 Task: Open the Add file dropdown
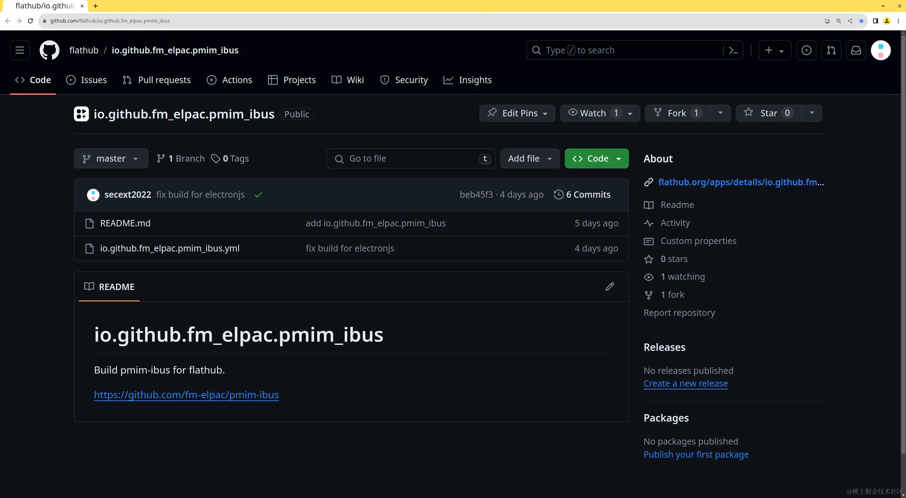pos(530,158)
